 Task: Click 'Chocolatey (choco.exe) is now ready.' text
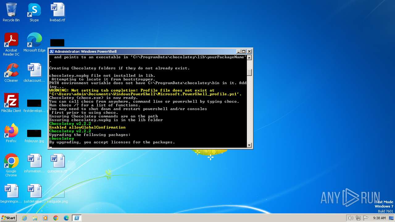pos(94,98)
